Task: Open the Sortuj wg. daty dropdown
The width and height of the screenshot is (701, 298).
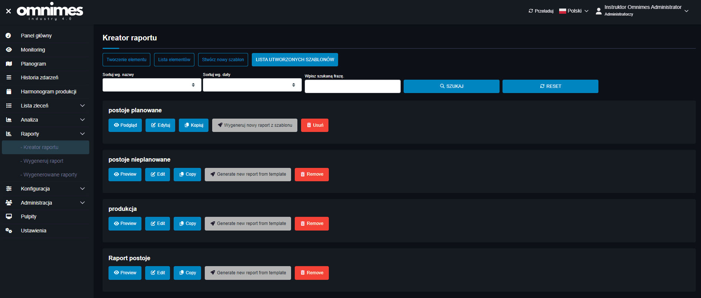Action: 252,85
